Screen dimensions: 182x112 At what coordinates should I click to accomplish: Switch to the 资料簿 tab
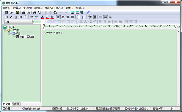pos(16,104)
